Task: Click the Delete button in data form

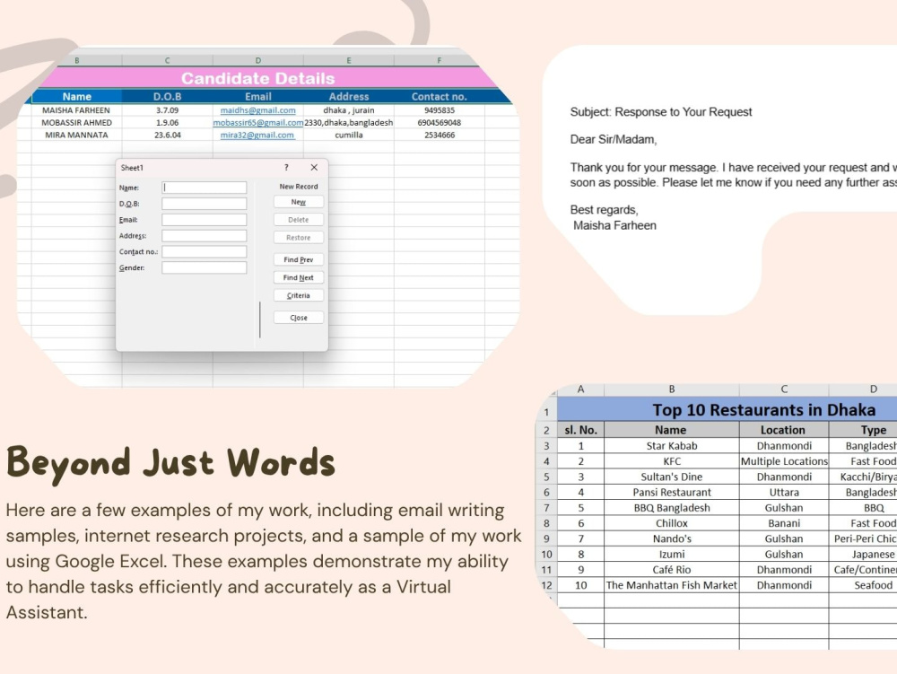Action: [x=298, y=220]
